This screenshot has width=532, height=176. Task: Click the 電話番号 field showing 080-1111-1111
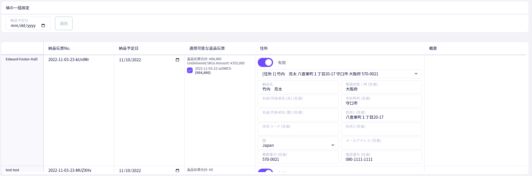[381, 157]
